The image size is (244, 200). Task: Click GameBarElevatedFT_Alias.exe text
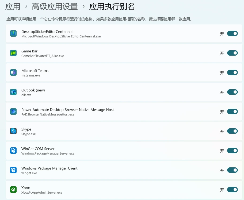(x=43, y=56)
